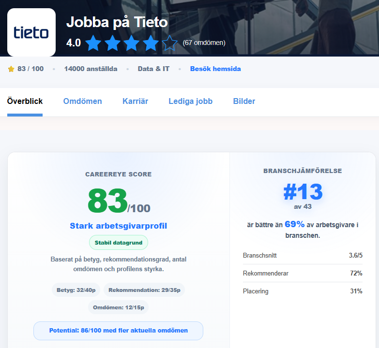
Task: Click the Betyg: 32/40p chip
Action: [x=76, y=290]
